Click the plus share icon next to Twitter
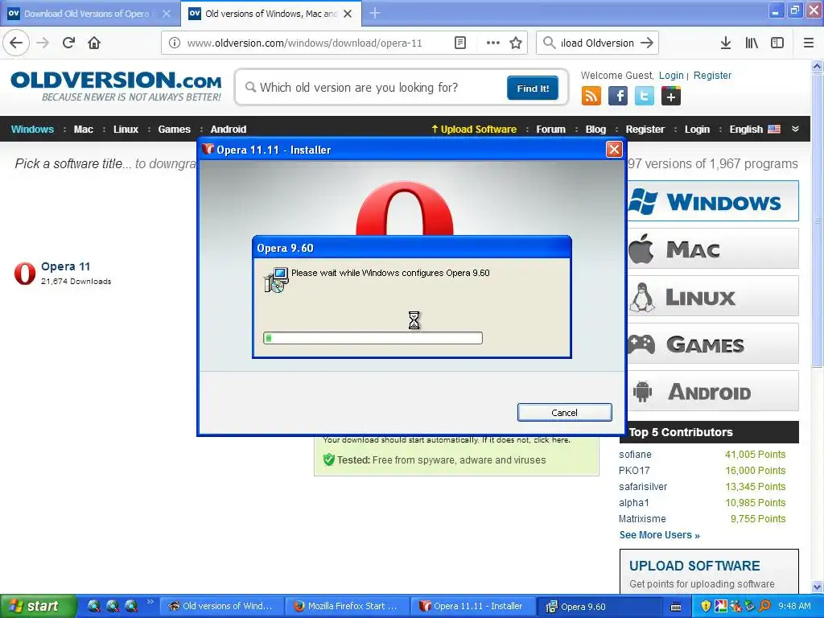The height and width of the screenshot is (618, 824). click(x=671, y=97)
